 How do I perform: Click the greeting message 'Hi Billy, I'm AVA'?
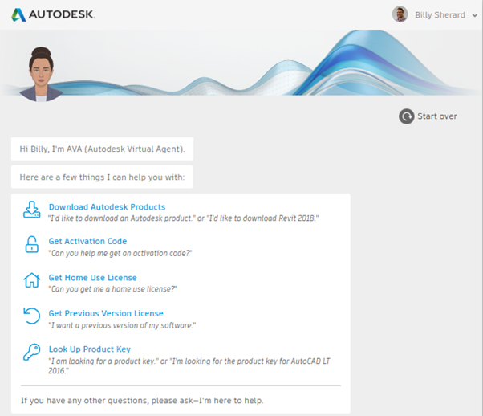102,149
